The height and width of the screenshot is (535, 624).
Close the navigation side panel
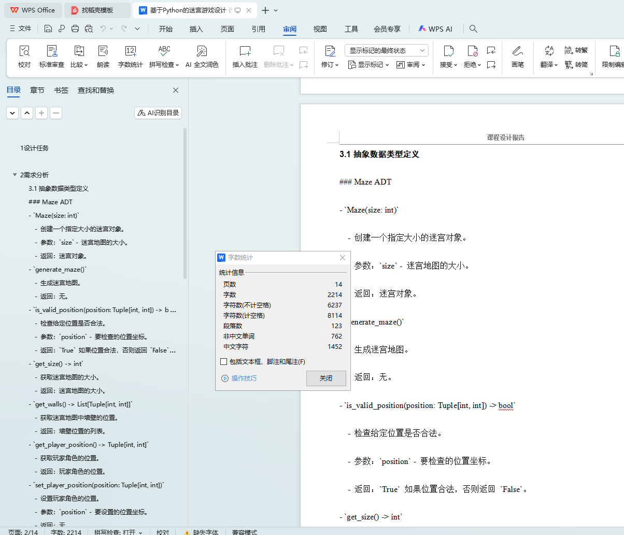pos(176,90)
